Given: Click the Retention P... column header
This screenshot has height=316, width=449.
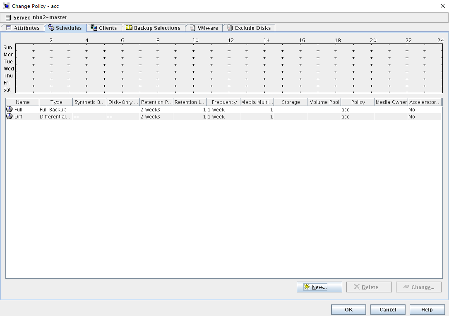Looking at the screenshot, I should coord(156,102).
